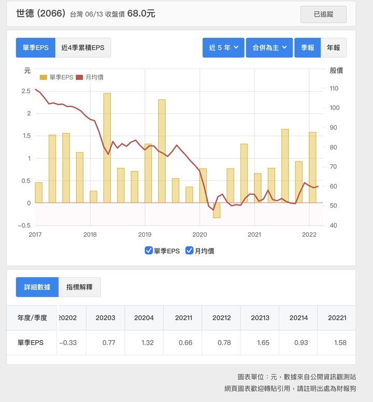Click the 股價 right axis label
This screenshot has width=373, height=402.
coord(336,70)
